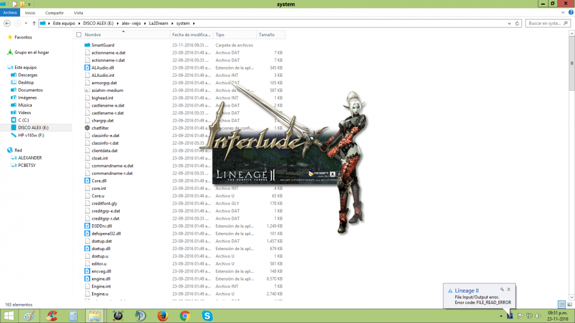Switch to details view layout
Viewport: 575px width, 323px height.
[561, 304]
